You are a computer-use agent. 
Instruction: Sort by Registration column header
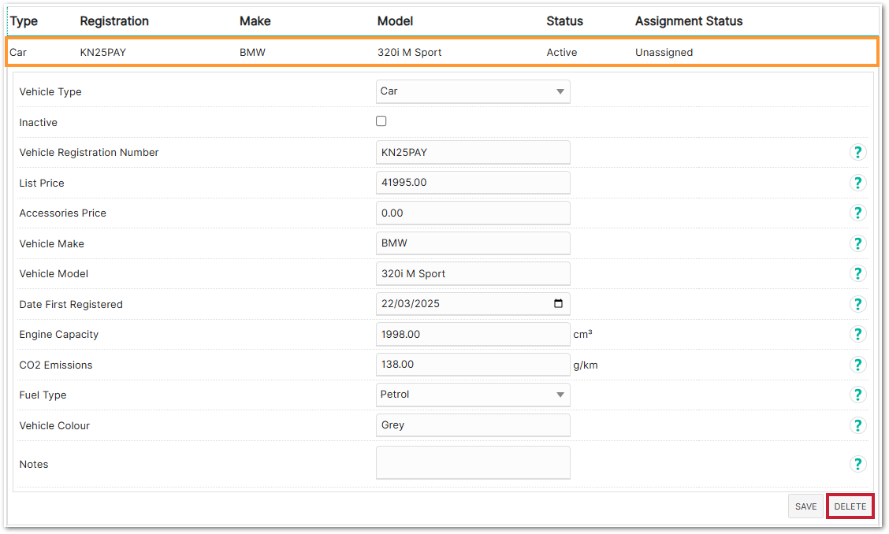pyautogui.click(x=114, y=21)
